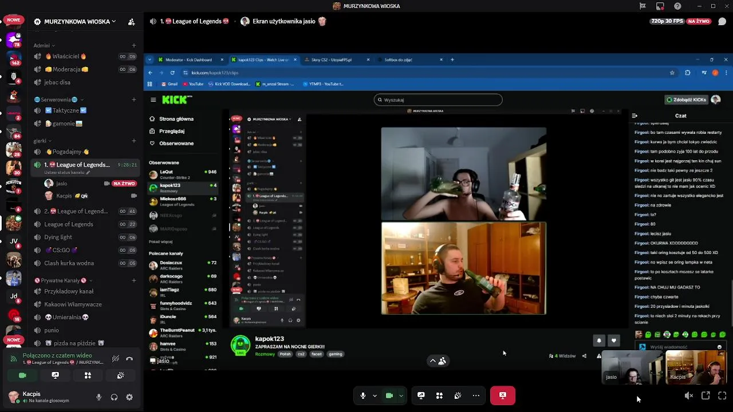Open camera options chevron in call controls
The image size is (733, 412).
[x=401, y=395]
